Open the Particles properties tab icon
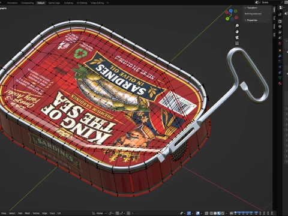288x216 pixels. (x=280, y=62)
